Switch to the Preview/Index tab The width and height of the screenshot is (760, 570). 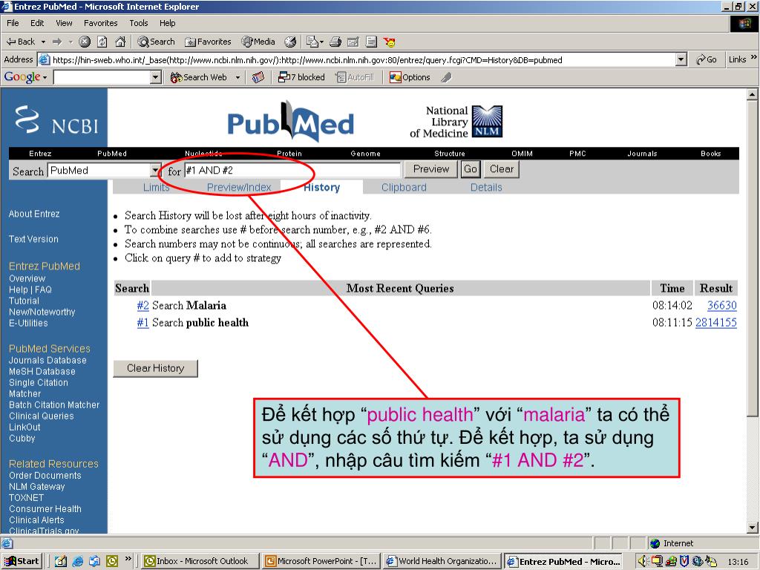[x=239, y=188]
